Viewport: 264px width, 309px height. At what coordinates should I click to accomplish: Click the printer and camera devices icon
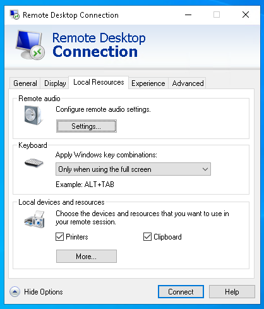tap(34, 219)
